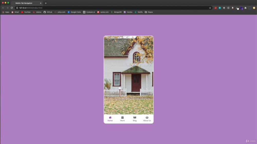Open the Gmail bookmark

pos(15,12)
